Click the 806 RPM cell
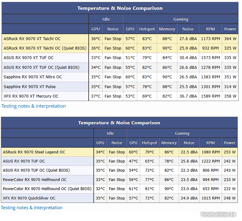 [x=210, y=170]
